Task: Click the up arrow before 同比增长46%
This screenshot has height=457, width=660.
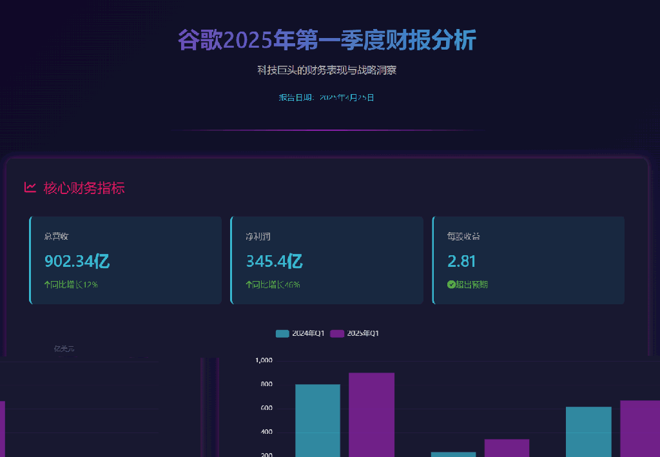Action: [x=249, y=285]
